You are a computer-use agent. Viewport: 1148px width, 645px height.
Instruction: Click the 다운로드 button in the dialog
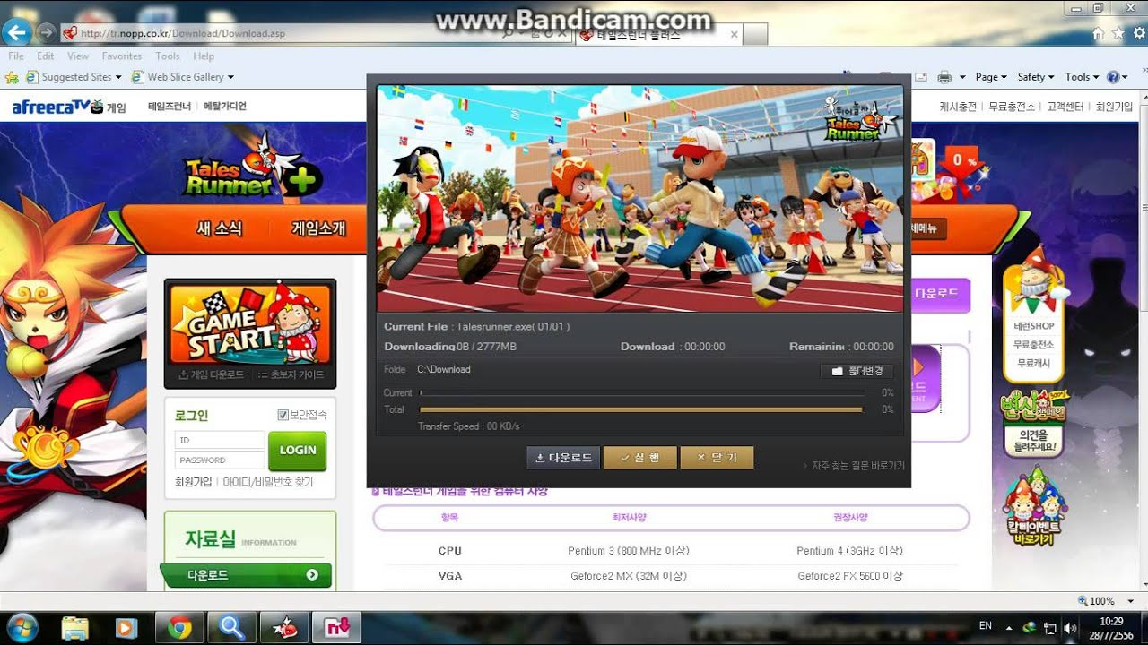click(563, 458)
